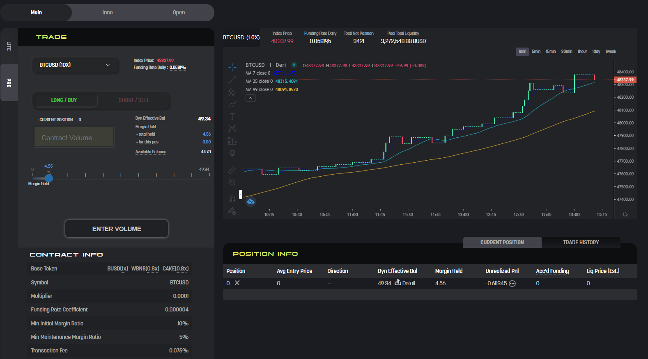Image resolution: width=648 pixels, height=359 pixels.
Task: Select LONG / BUY direction
Action: tap(64, 100)
